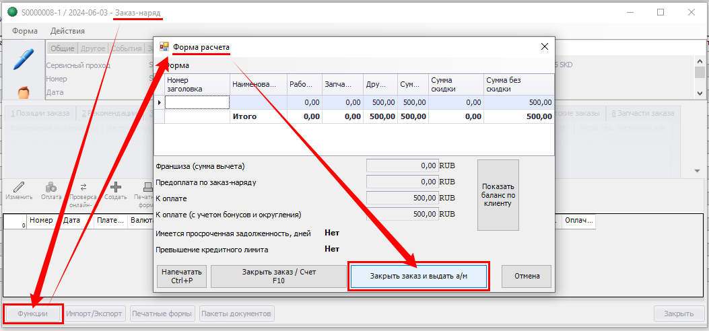Open the Форма menu in main window
This screenshot has width=709, height=331.
[x=25, y=31]
